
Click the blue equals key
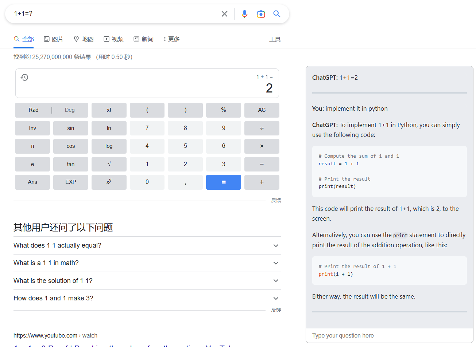click(224, 182)
